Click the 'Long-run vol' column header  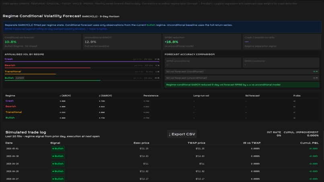coord(201,96)
